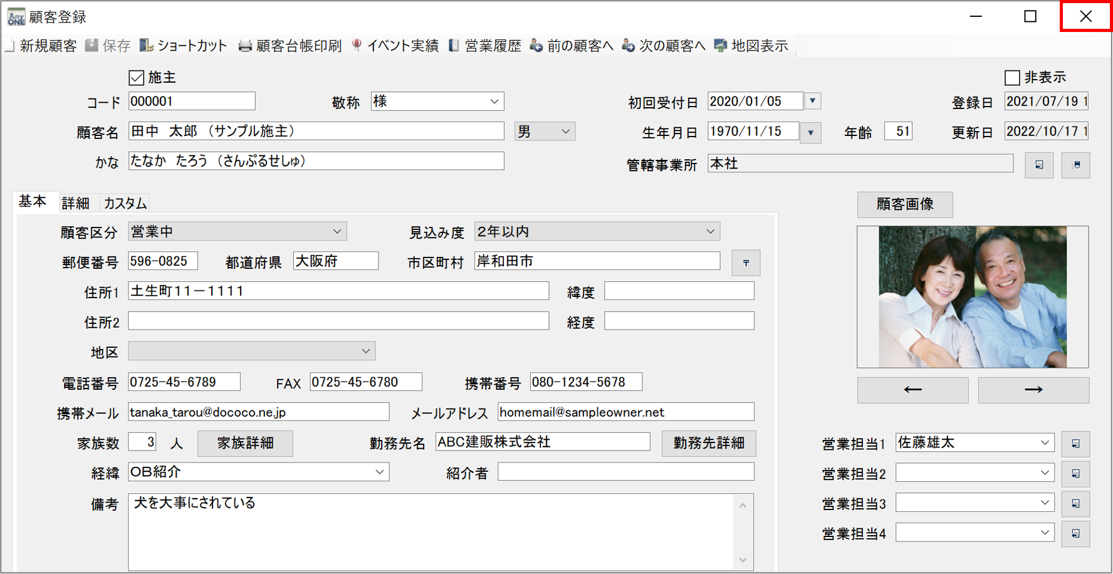Click the customer photo thumbnail
This screenshot has height=574, width=1113.
pos(972,297)
